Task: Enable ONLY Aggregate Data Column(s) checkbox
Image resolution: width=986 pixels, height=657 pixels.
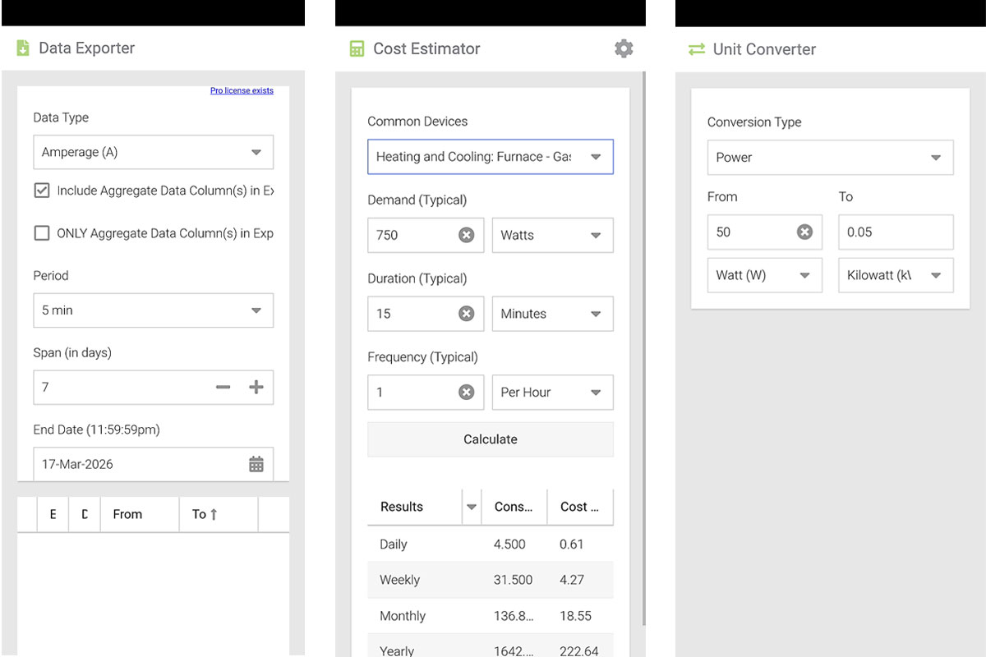Action: [x=42, y=233]
